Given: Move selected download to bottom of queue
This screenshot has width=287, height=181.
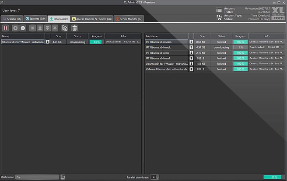Looking at the screenshot, I should click(x=55, y=28).
